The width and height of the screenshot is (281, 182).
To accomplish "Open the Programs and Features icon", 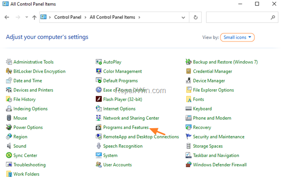I will [x=99, y=127].
